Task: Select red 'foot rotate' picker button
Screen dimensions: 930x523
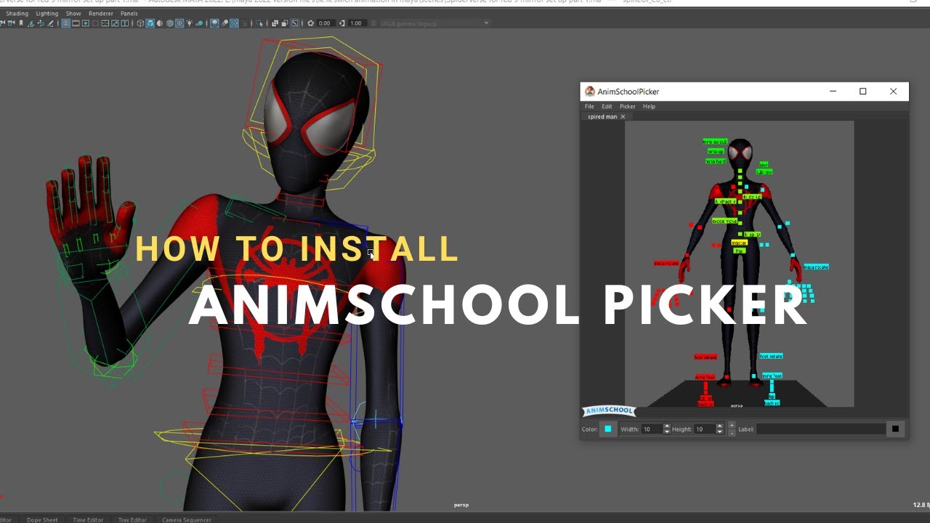Action: [x=705, y=357]
